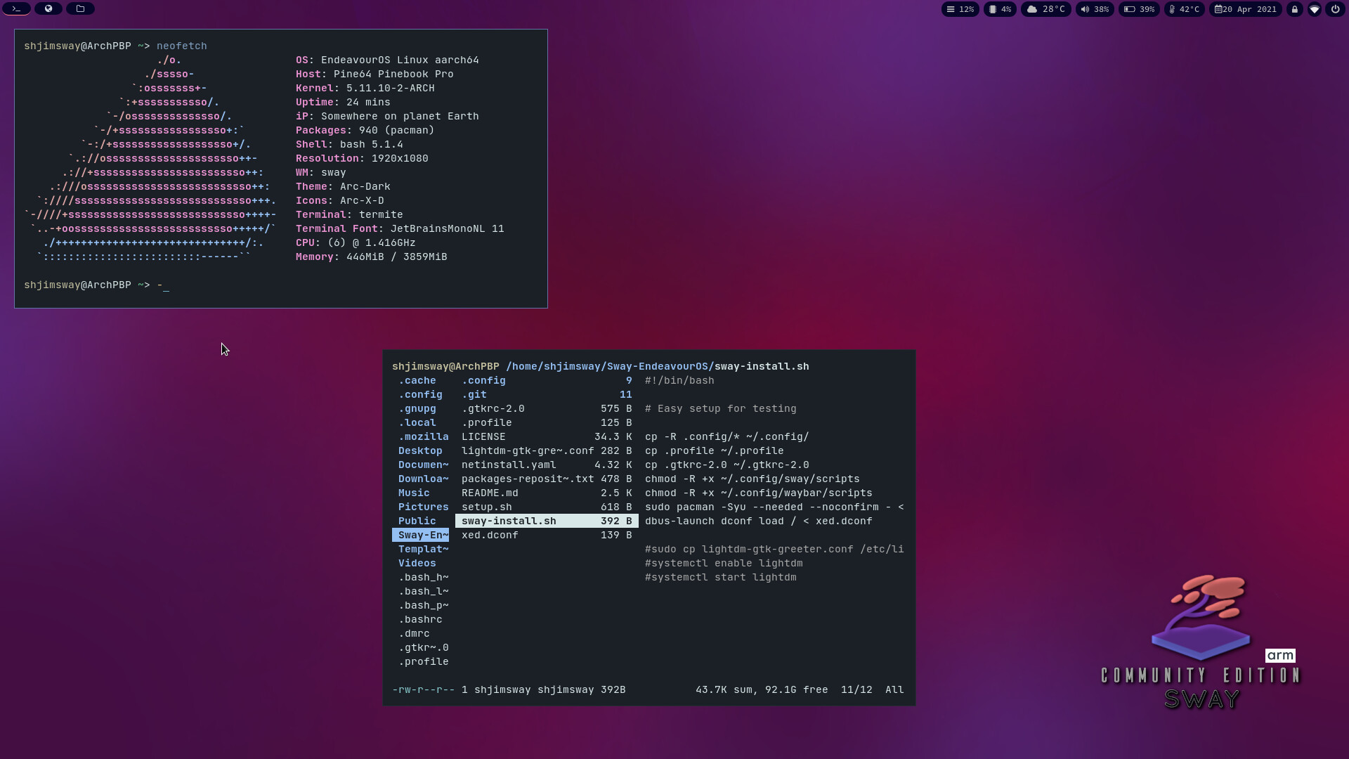Screen dimensions: 1349x759
Task: Select .profile 125 B row
Action: (x=547, y=422)
